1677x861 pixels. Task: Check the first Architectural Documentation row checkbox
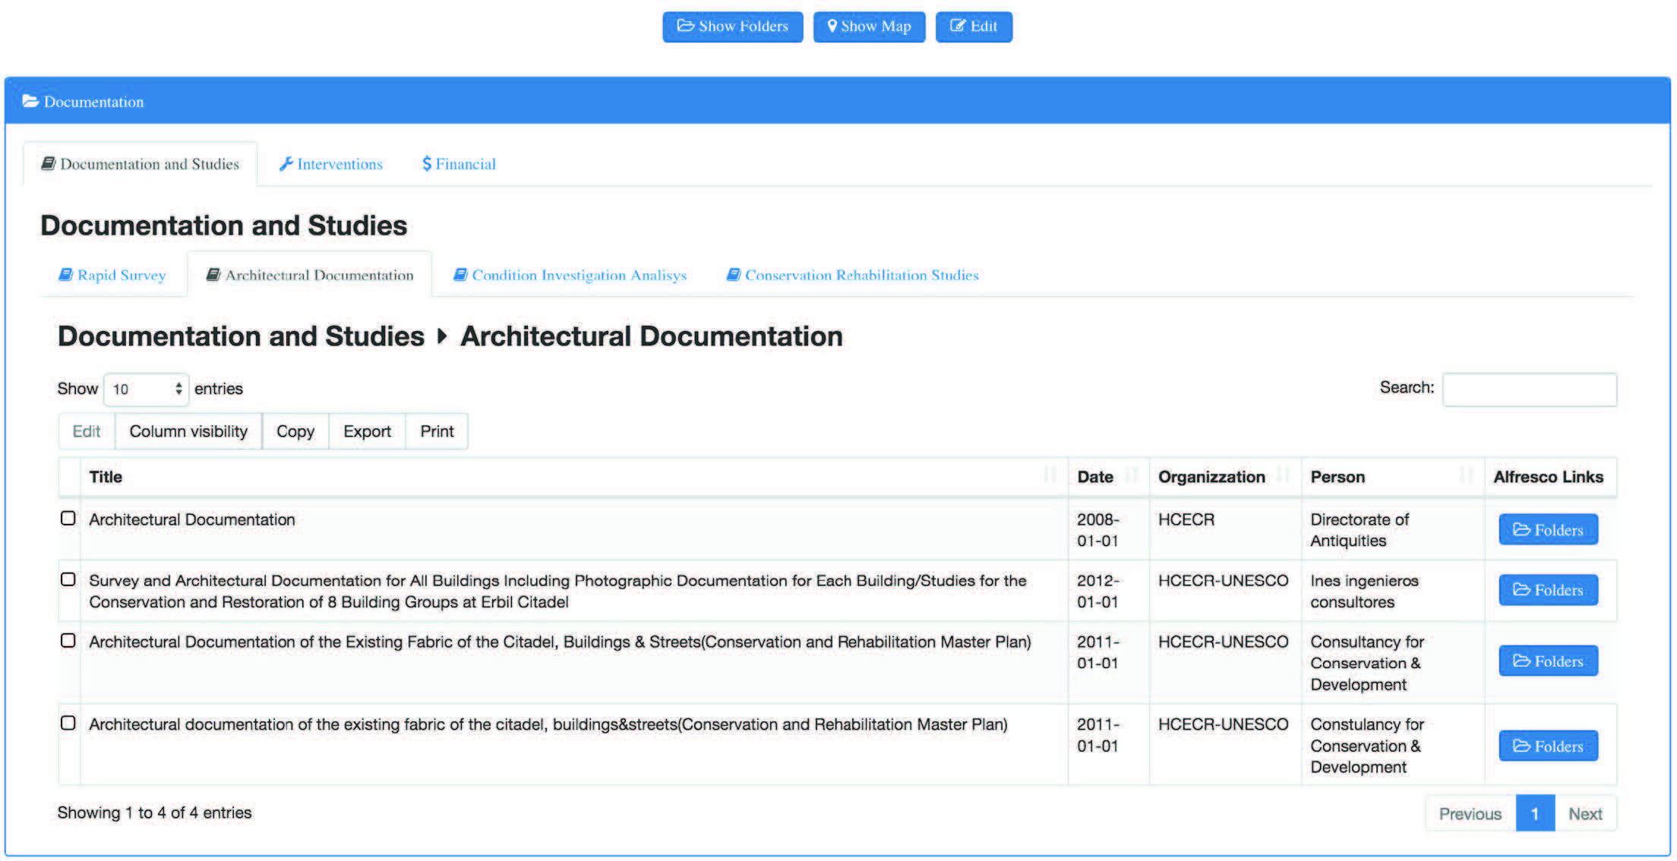coord(68,519)
